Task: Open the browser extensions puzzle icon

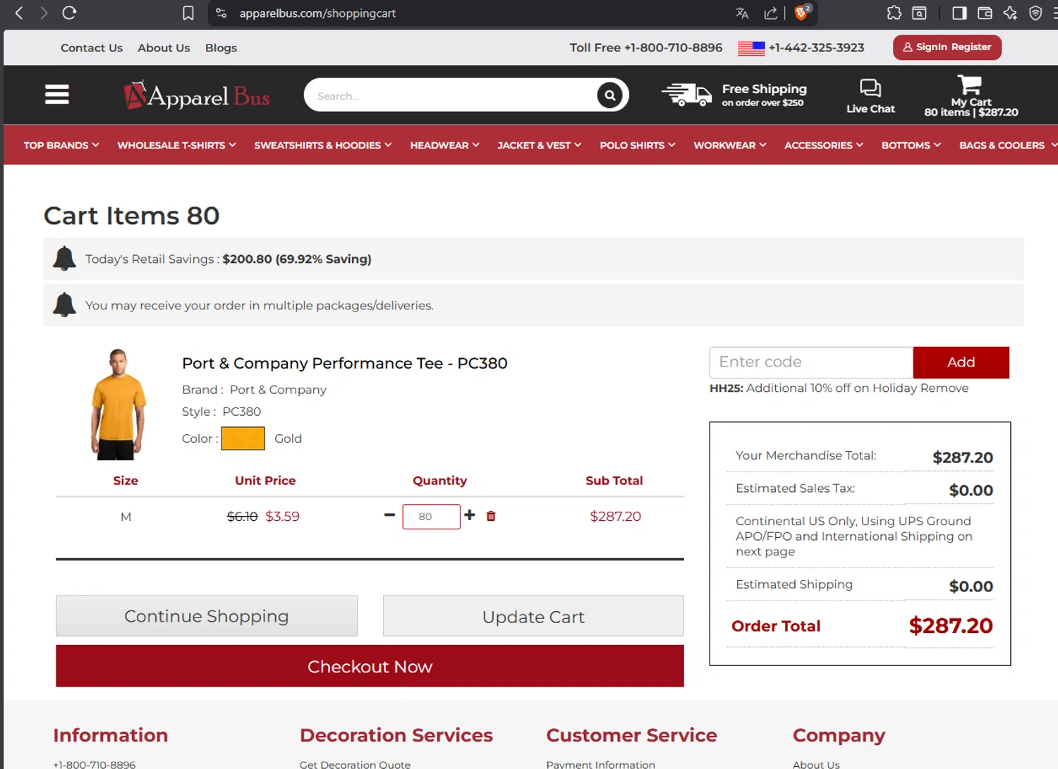Action: 894,13
